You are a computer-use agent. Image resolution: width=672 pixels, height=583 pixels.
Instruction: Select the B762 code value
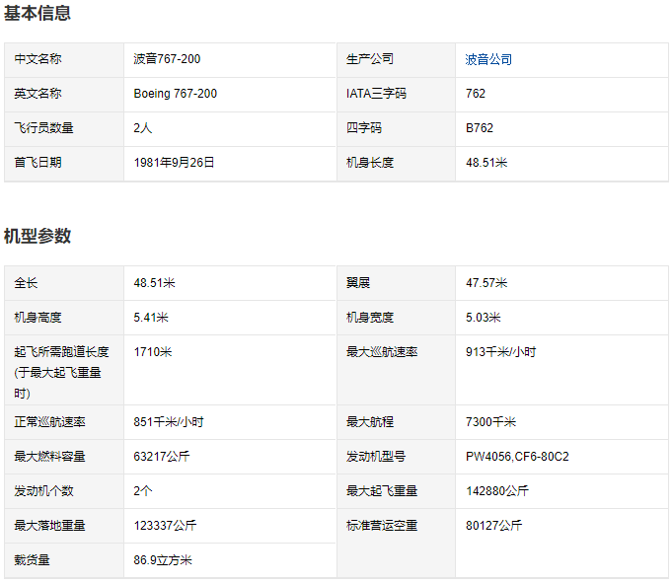pyautogui.click(x=480, y=128)
